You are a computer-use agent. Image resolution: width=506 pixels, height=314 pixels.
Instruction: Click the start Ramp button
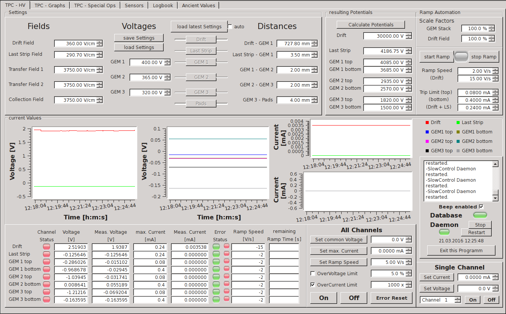point(437,57)
